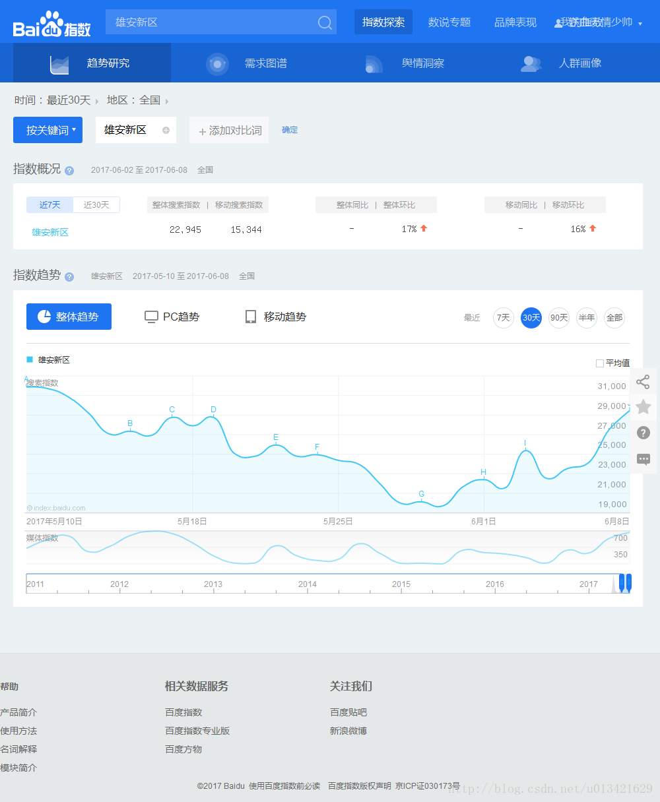Click the PC monitor icon
The image size is (660, 802).
pyautogui.click(x=151, y=317)
